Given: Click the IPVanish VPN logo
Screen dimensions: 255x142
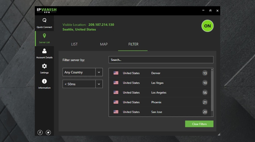Looking at the screenshot, I should point(46,11).
